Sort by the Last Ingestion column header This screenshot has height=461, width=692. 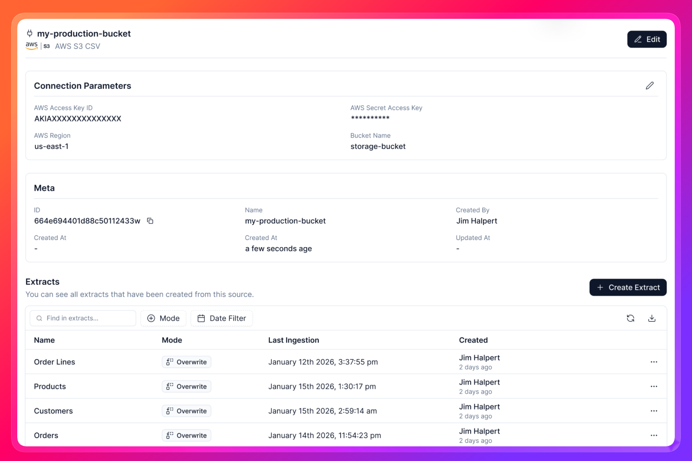[x=293, y=340]
